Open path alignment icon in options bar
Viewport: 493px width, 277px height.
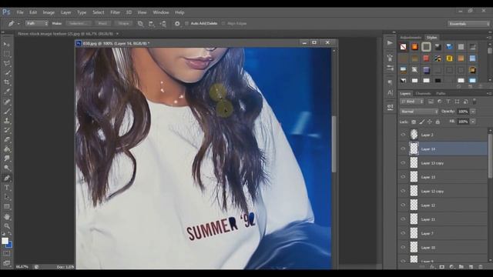[x=152, y=24]
